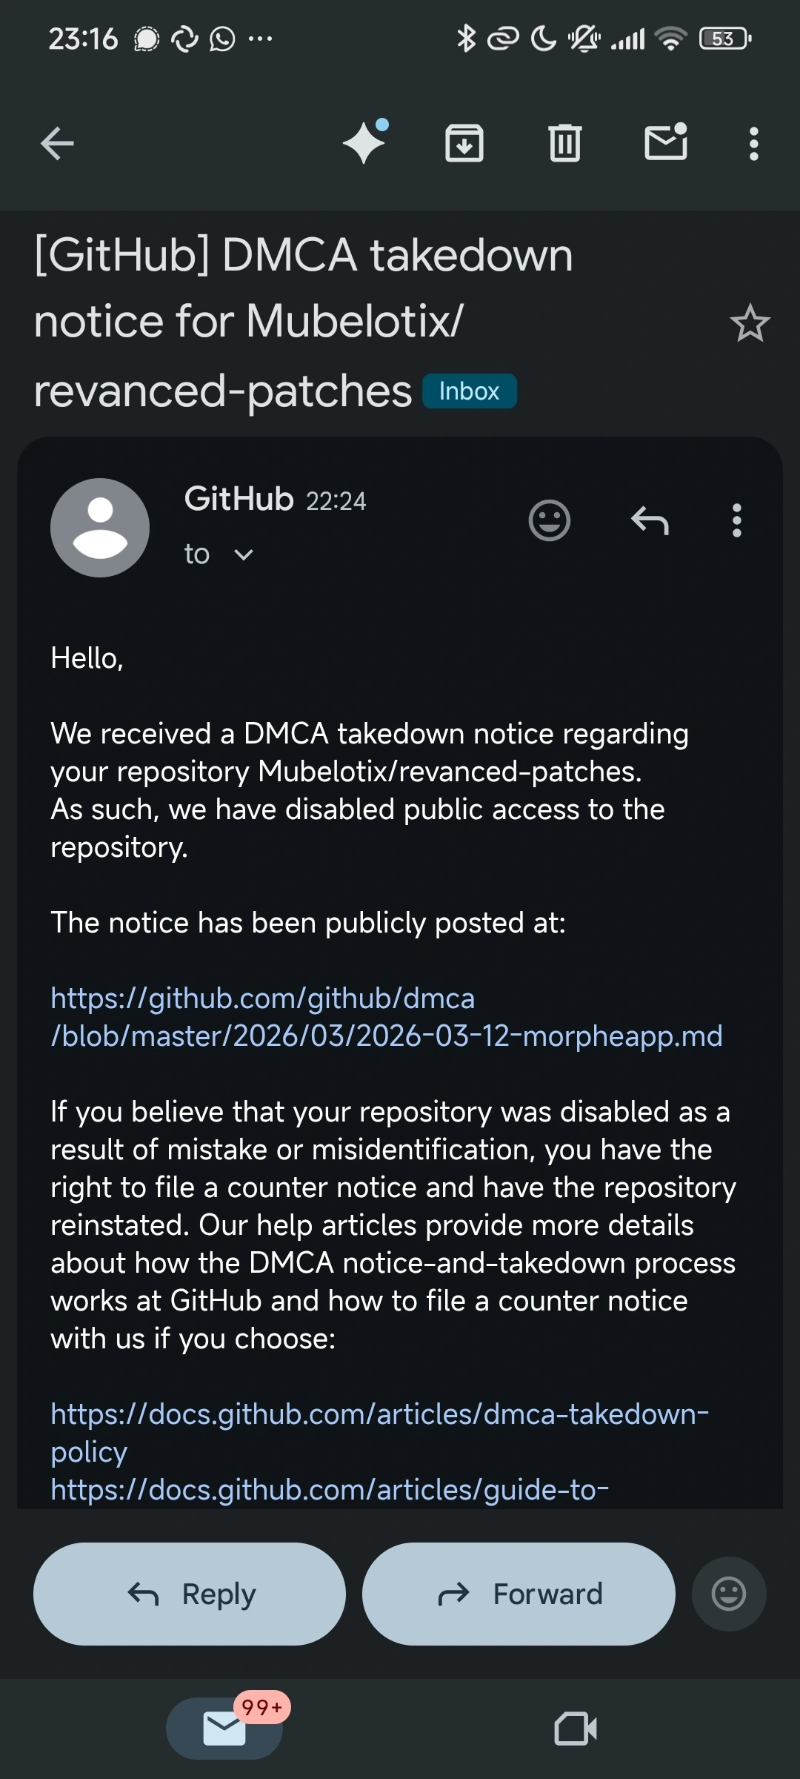The image size is (800, 1779).
Task: Open top toolbar overflow menu
Action: click(754, 144)
